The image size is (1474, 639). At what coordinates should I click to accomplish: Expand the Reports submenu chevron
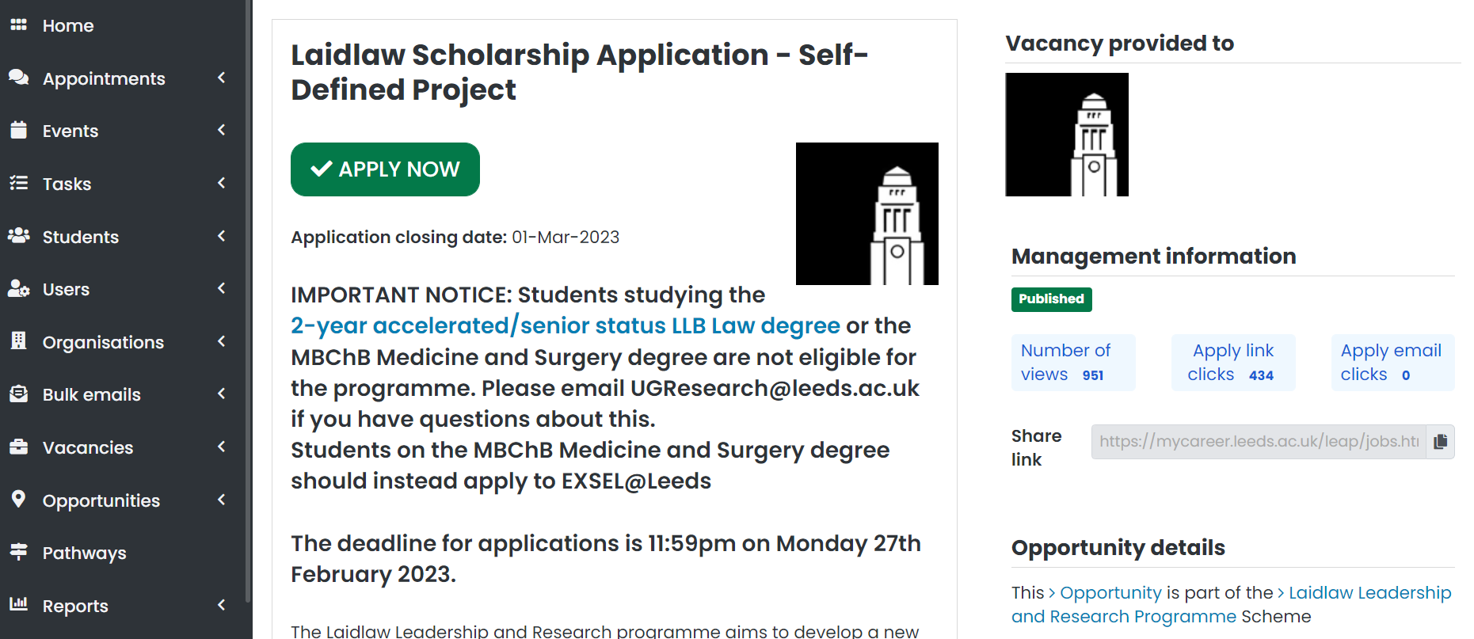[222, 605]
